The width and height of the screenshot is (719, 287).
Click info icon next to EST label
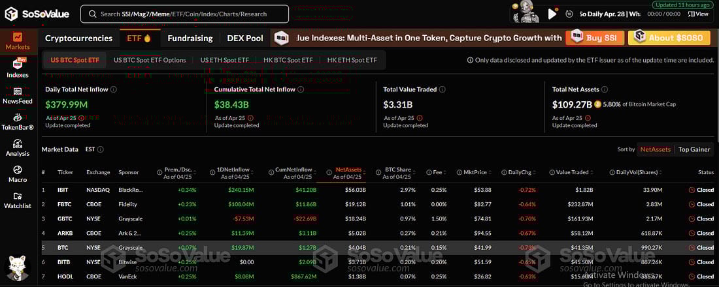pos(101,149)
